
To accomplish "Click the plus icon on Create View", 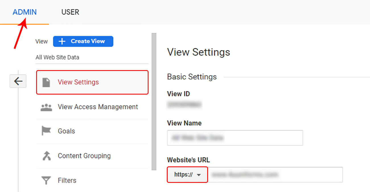I will pos(62,41).
